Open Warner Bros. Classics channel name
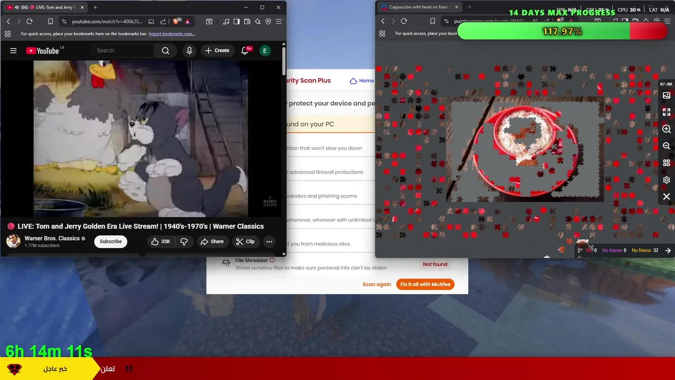 [52, 239]
